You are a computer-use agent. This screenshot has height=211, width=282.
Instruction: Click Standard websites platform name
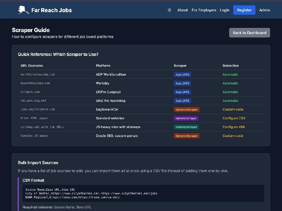(x=110, y=118)
